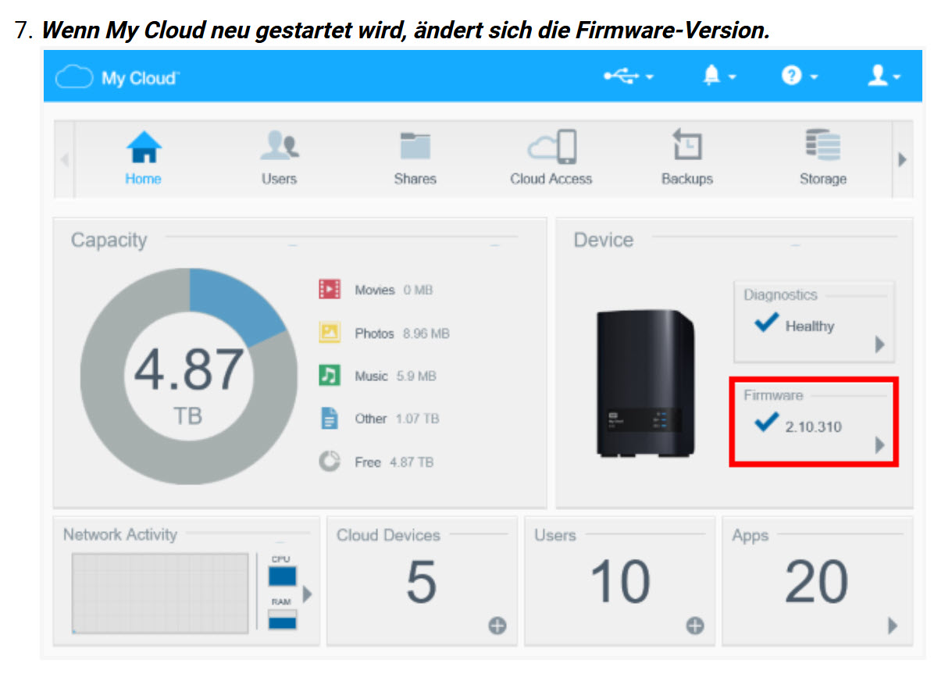Click the Healthy diagnostics checkmark
Viewport: 952px width, 674px height.
coord(767,323)
